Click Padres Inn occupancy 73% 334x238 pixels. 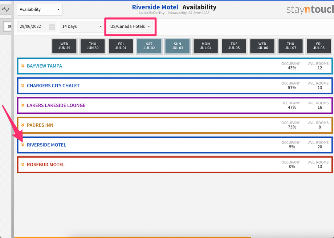coord(292,127)
